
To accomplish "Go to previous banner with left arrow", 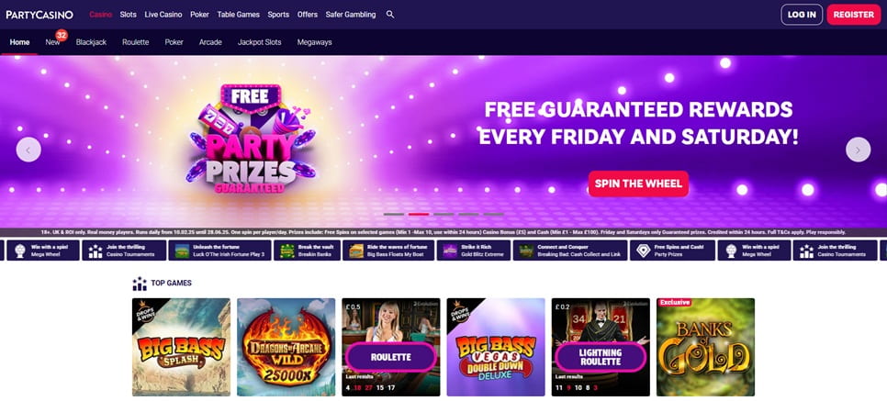I will pyautogui.click(x=28, y=150).
